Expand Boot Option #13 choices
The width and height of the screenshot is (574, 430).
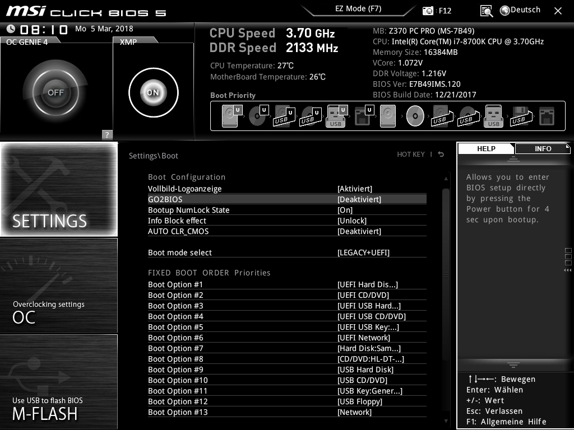tap(287, 412)
